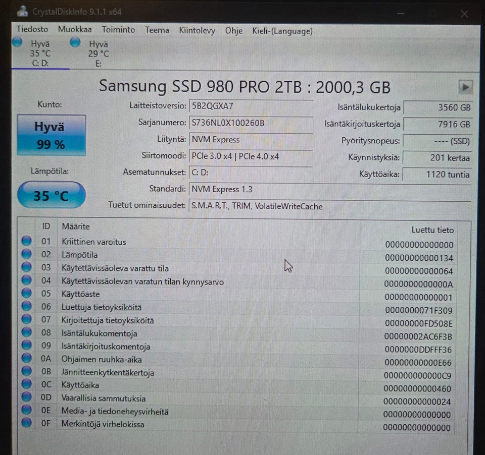Select the Merkintöjä virhelokissa attribute text
The image size is (485, 455).
coord(103,424)
